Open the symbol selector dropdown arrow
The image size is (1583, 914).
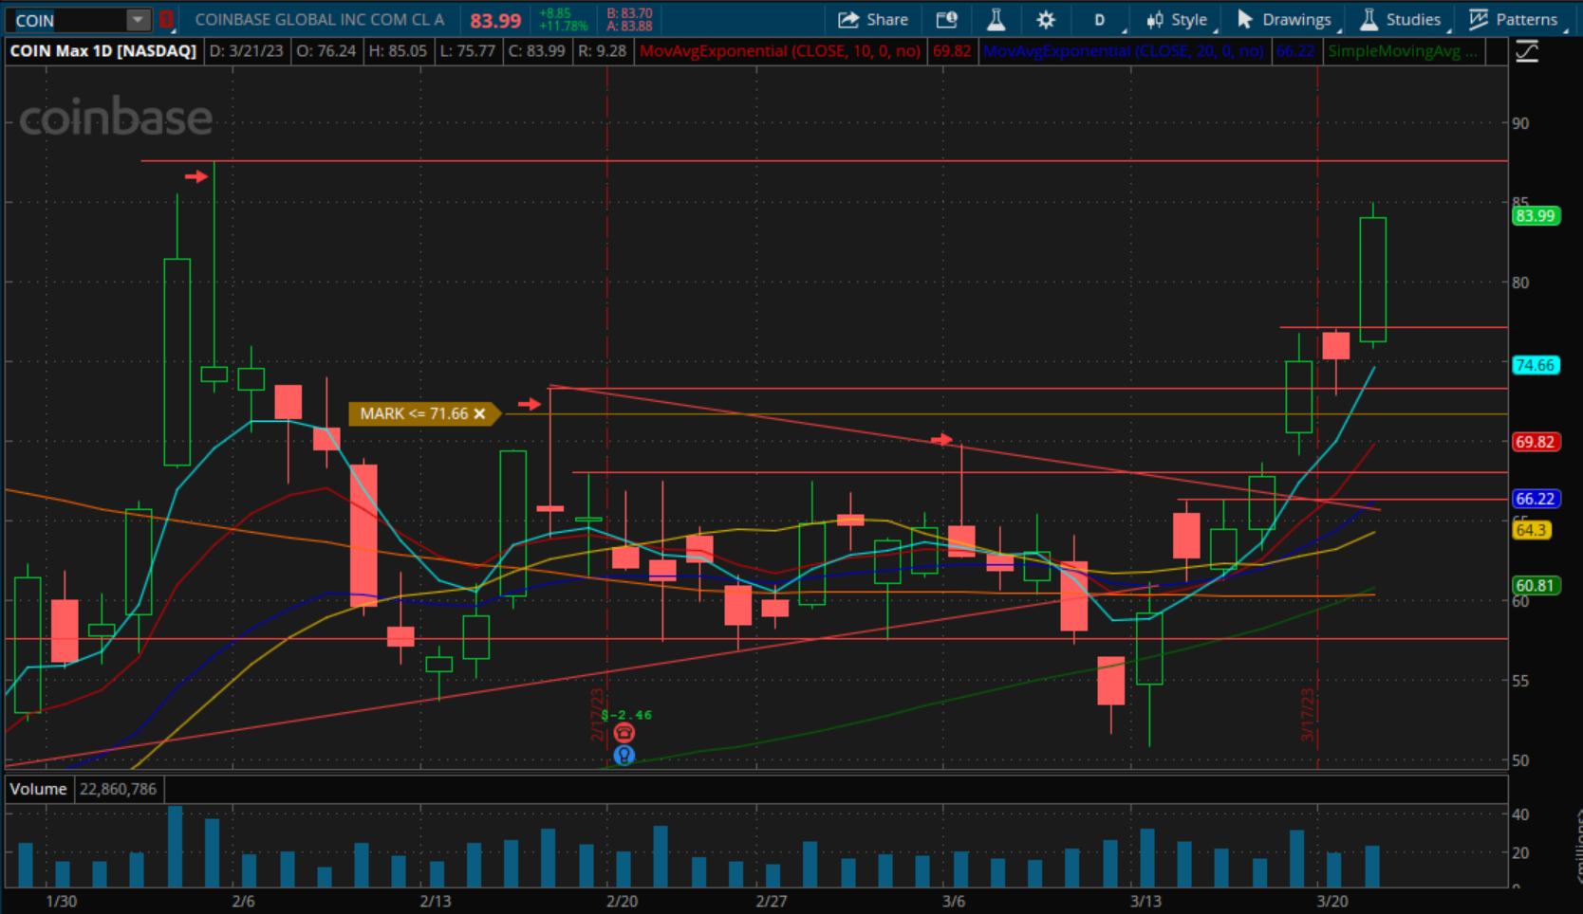click(138, 20)
